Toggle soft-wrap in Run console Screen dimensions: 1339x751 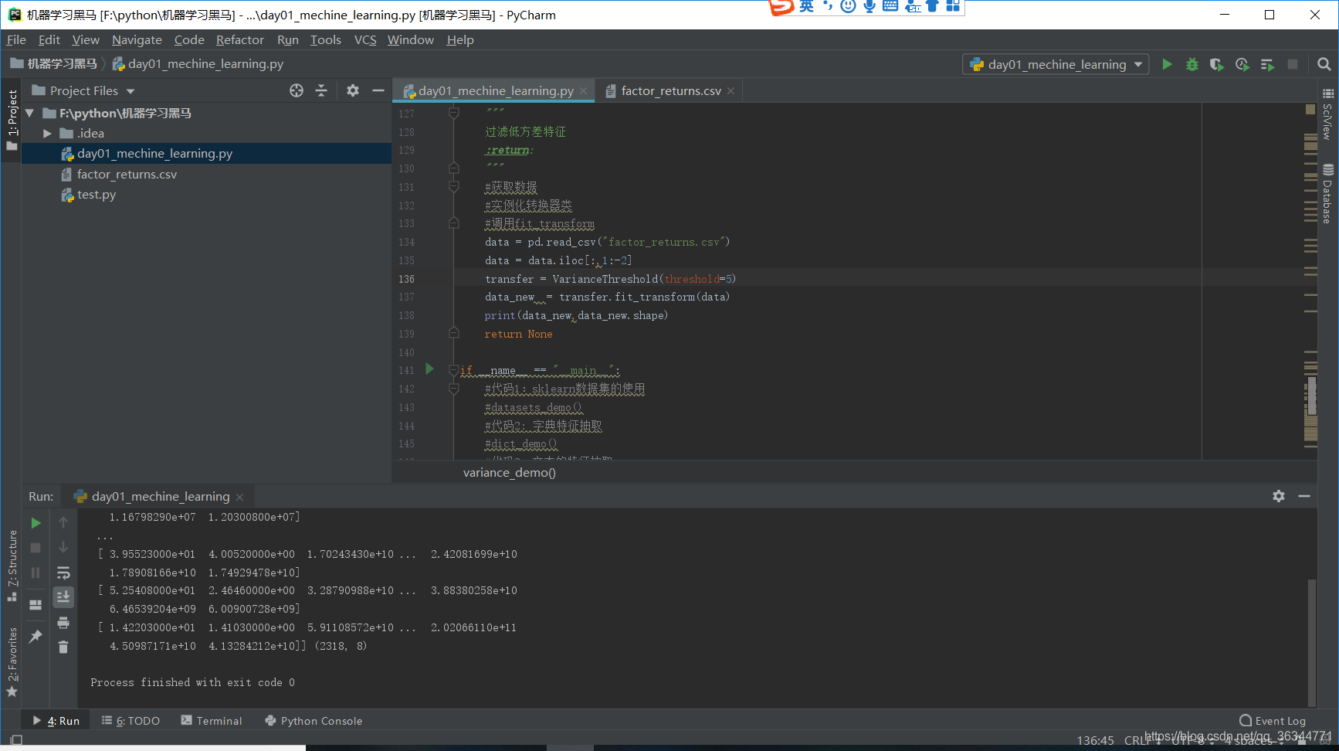click(63, 573)
